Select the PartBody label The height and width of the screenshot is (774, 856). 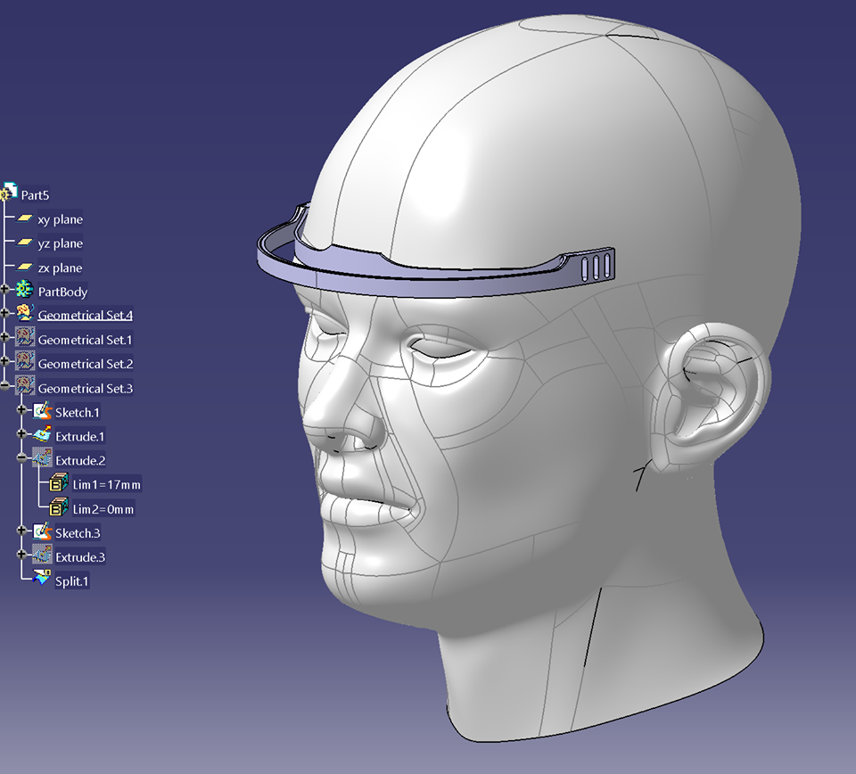point(62,292)
